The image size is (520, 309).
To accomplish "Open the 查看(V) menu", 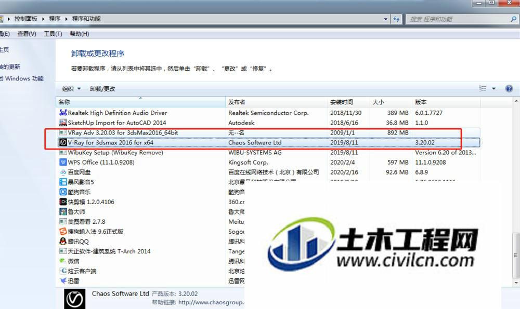I will [27, 34].
